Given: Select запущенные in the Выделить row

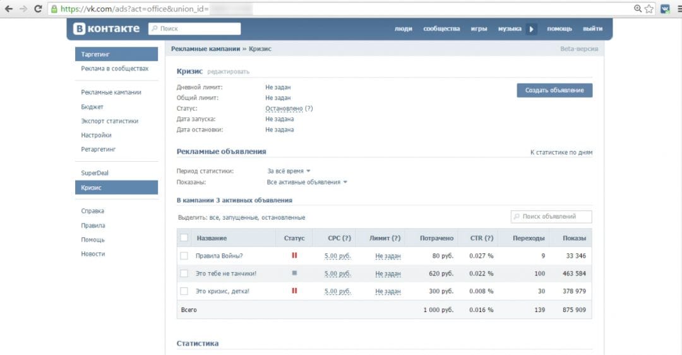Looking at the screenshot, I should click(240, 217).
